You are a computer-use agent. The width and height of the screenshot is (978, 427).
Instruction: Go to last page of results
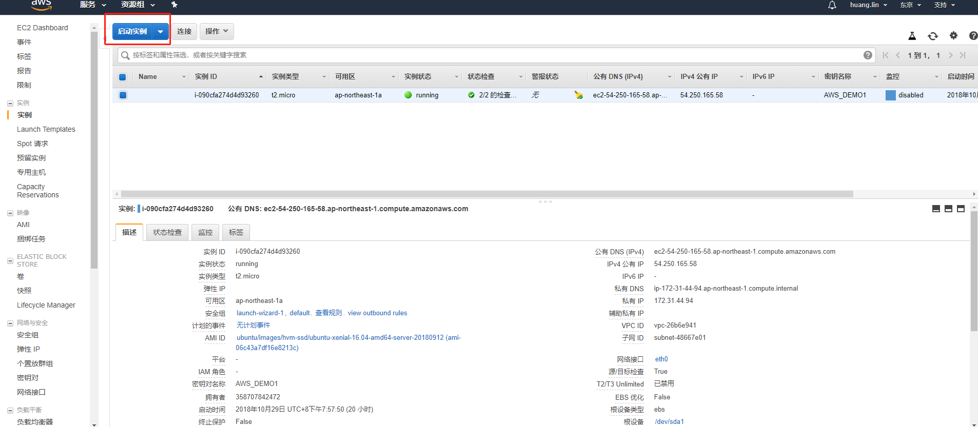click(x=963, y=55)
